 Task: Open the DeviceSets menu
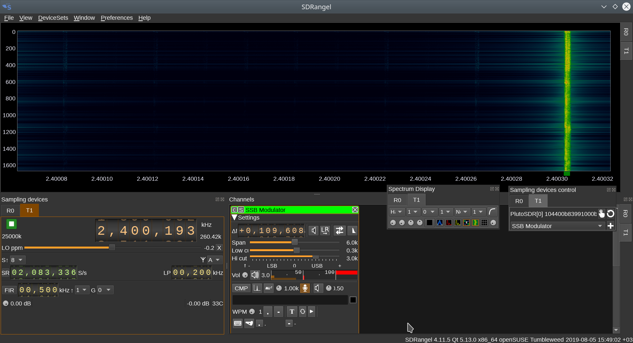click(53, 18)
